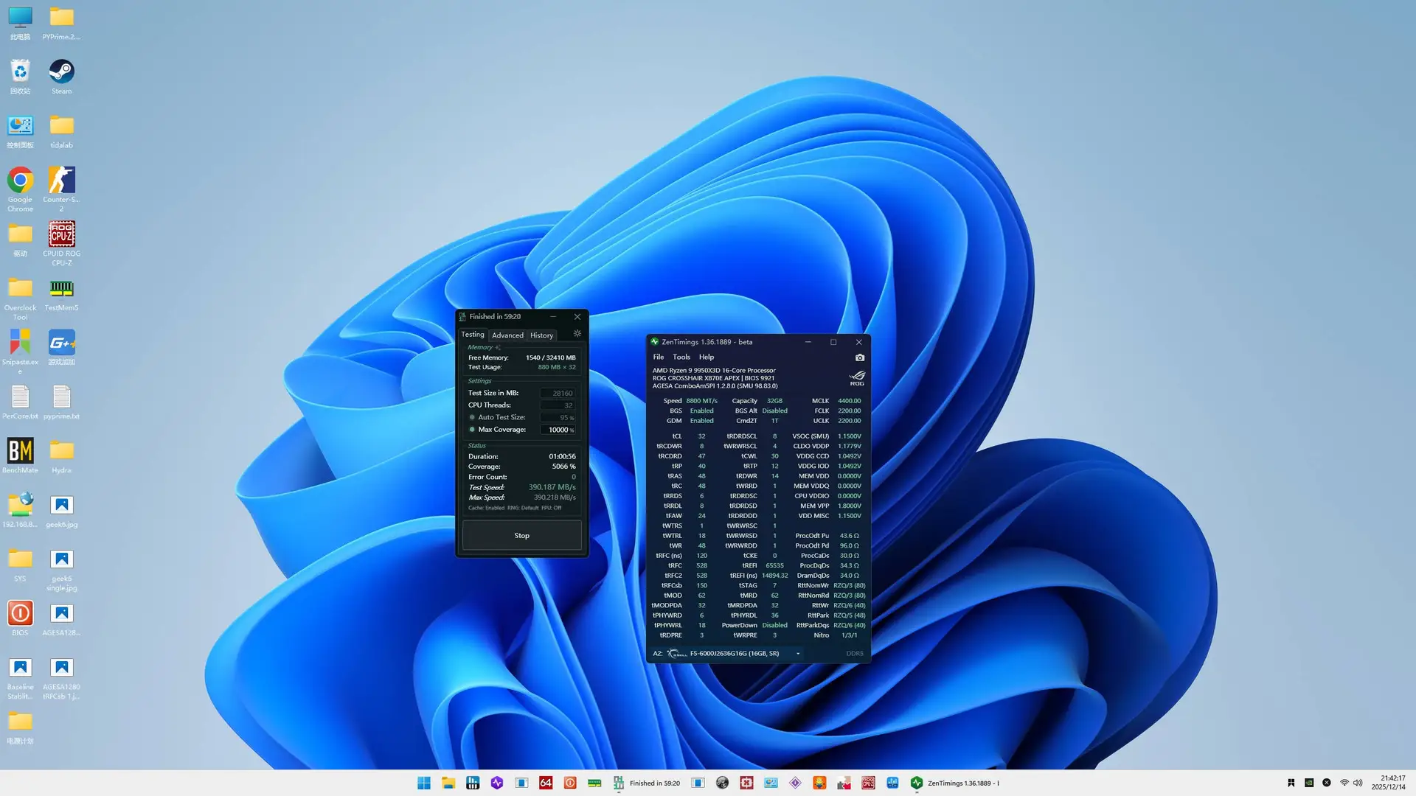The height and width of the screenshot is (796, 1416).
Task: Open CPUID ROG CPU-Z desktop icon
Action: (x=61, y=243)
